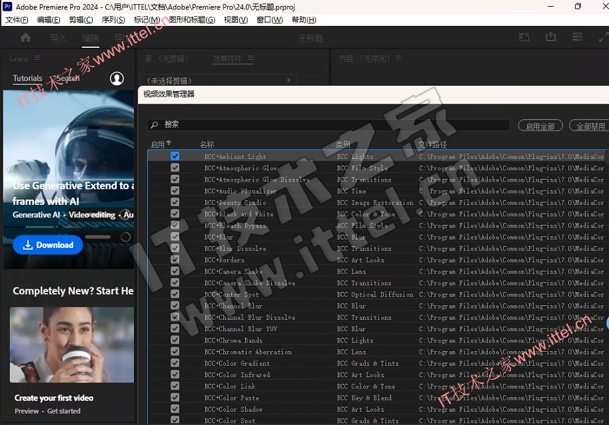This screenshot has width=609, height=425.
Task: Select the Search tab in Learn panel
Action: [x=67, y=78]
